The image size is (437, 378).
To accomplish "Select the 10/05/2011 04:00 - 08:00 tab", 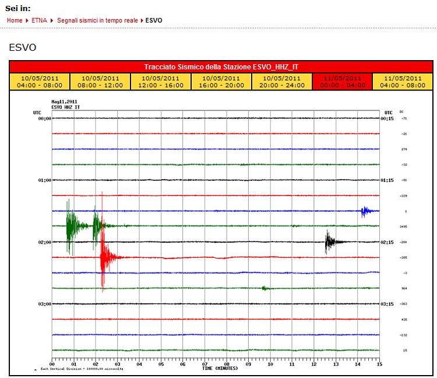I will tap(40, 82).
